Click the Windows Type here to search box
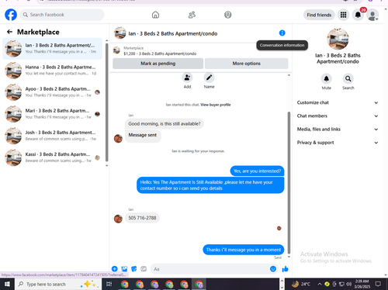388x290 pixels. pyautogui.click(x=58, y=284)
